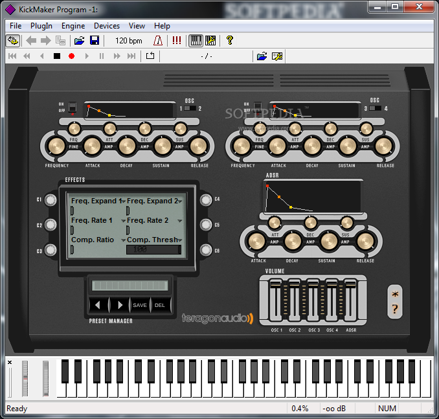This screenshot has height=419, width=439.
Task: Click DEL in the Preset Manager
Action: (x=160, y=305)
